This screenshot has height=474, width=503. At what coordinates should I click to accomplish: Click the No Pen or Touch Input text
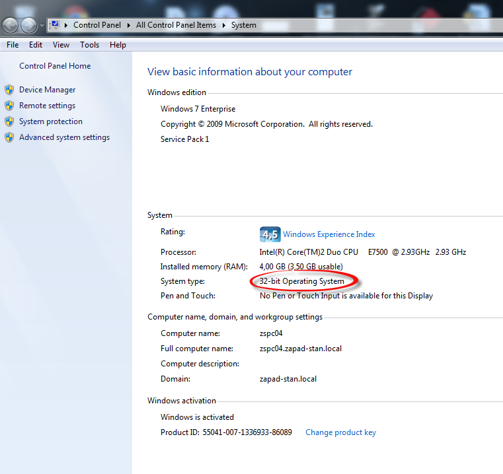[346, 296]
